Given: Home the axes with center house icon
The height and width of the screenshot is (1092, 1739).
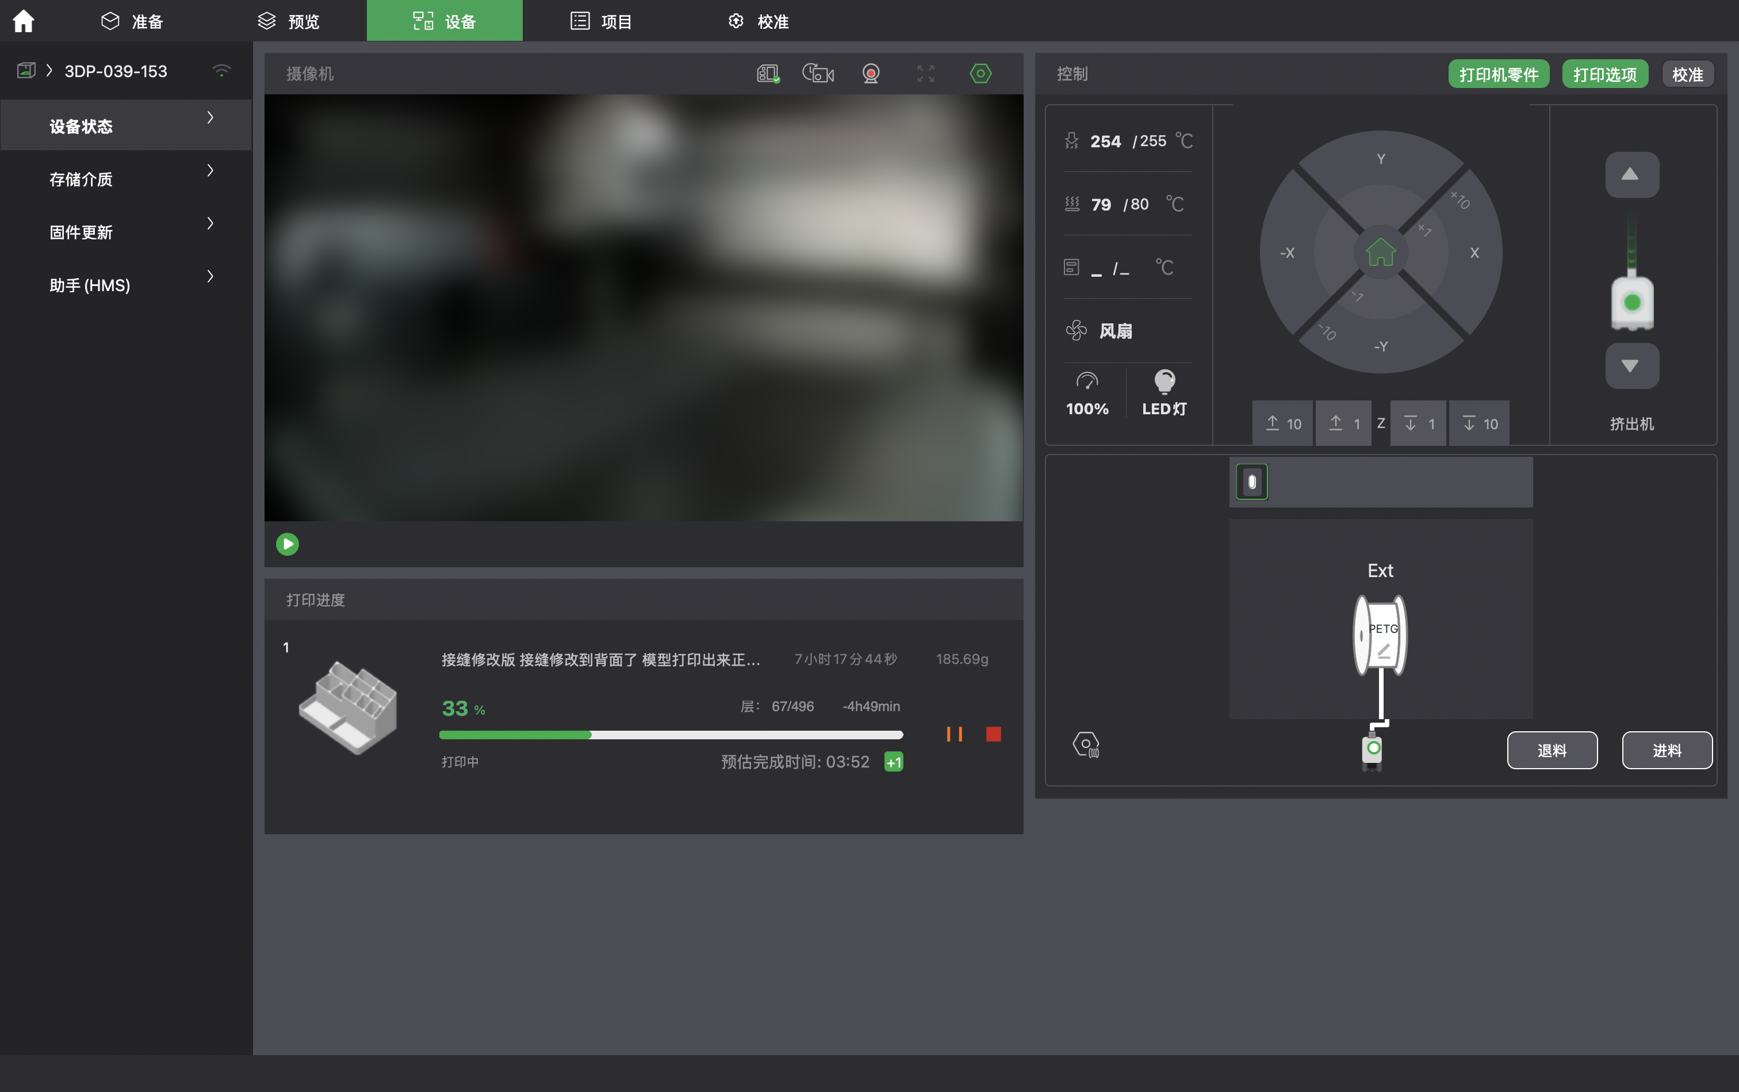Looking at the screenshot, I should [1380, 252].
